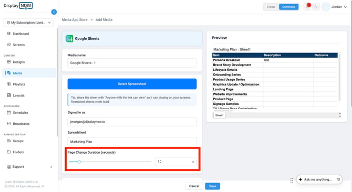Expand the Support submenu arrow
This screenshot has height=192, width=352.
click(51, 167)
